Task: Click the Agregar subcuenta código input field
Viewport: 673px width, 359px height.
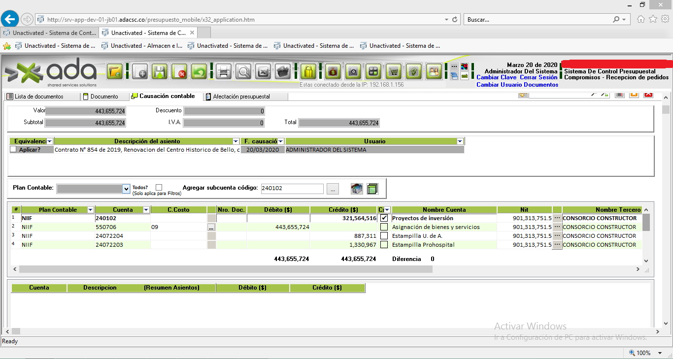Action: pyautogui.click(x=292, y=189)
